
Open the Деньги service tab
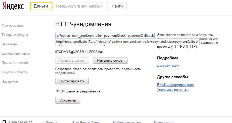[41, 6]
